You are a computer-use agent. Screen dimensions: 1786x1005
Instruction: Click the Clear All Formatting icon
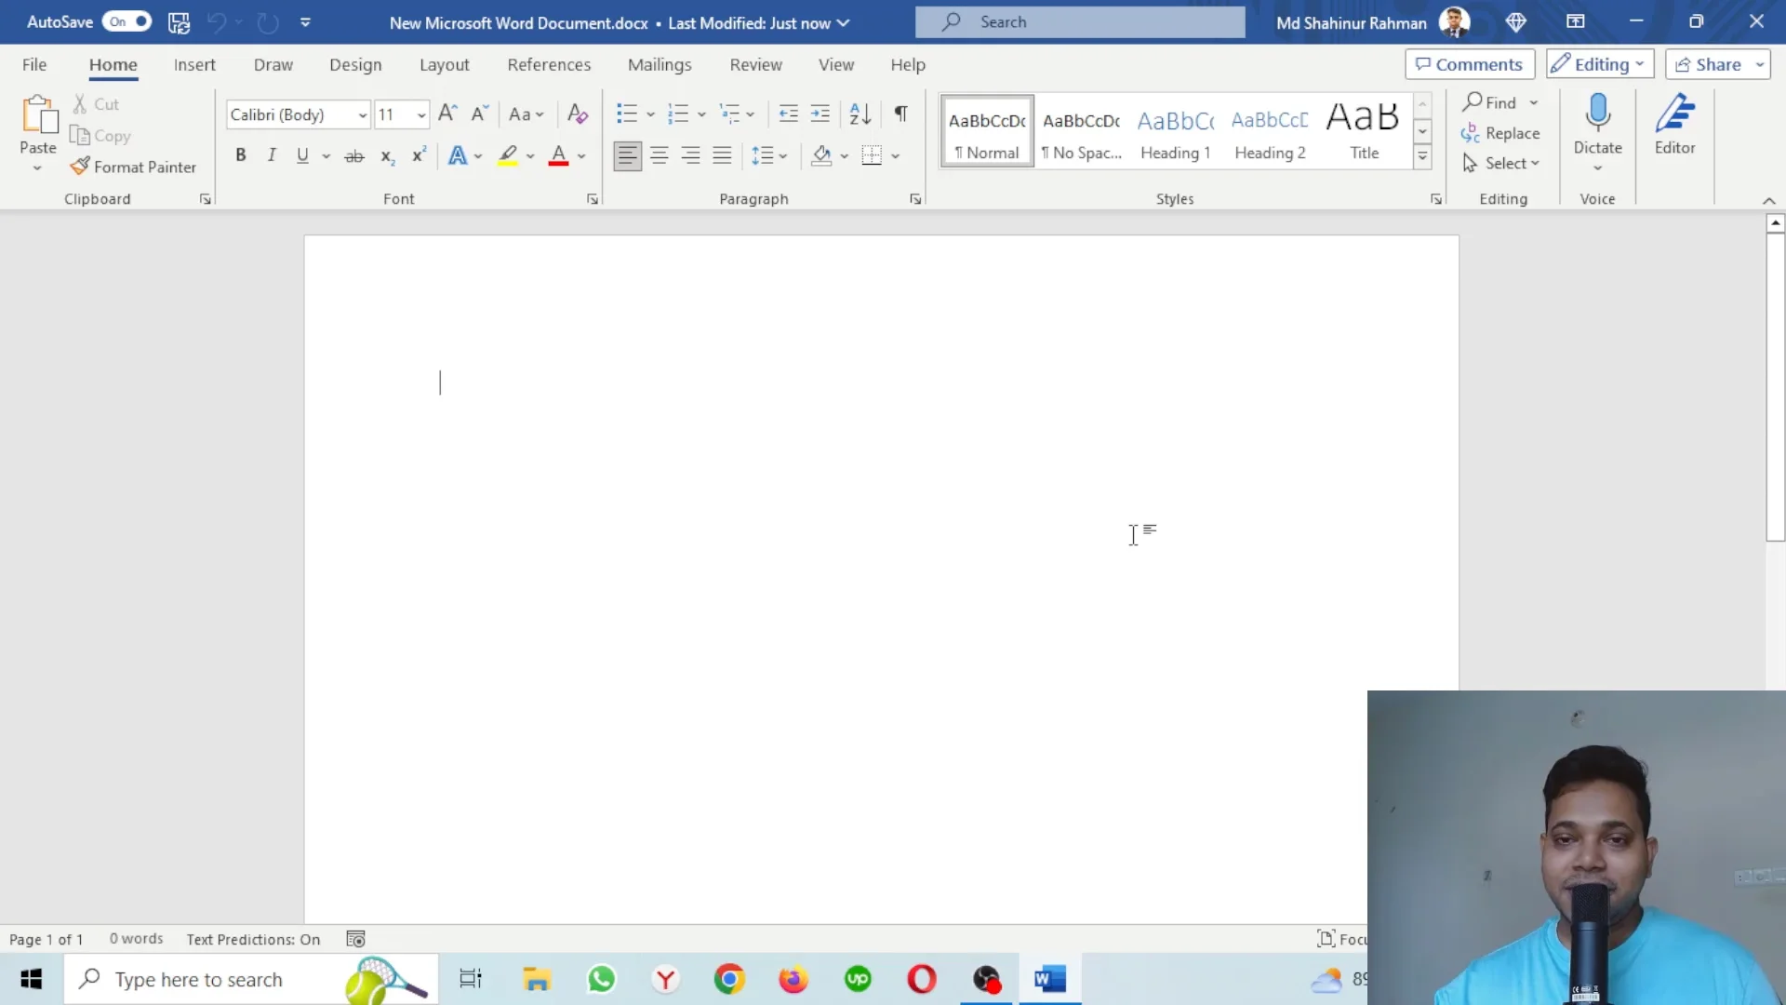tap(577, 114)
